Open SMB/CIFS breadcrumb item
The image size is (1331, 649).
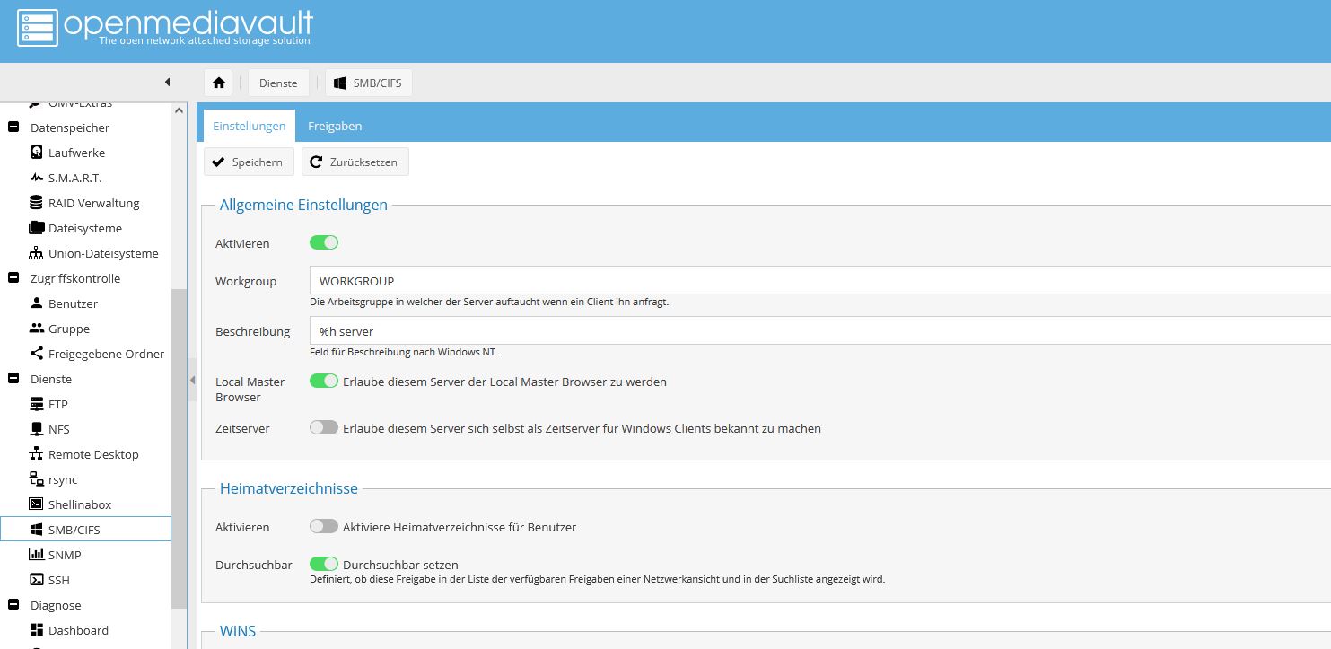tap(369, 83)
